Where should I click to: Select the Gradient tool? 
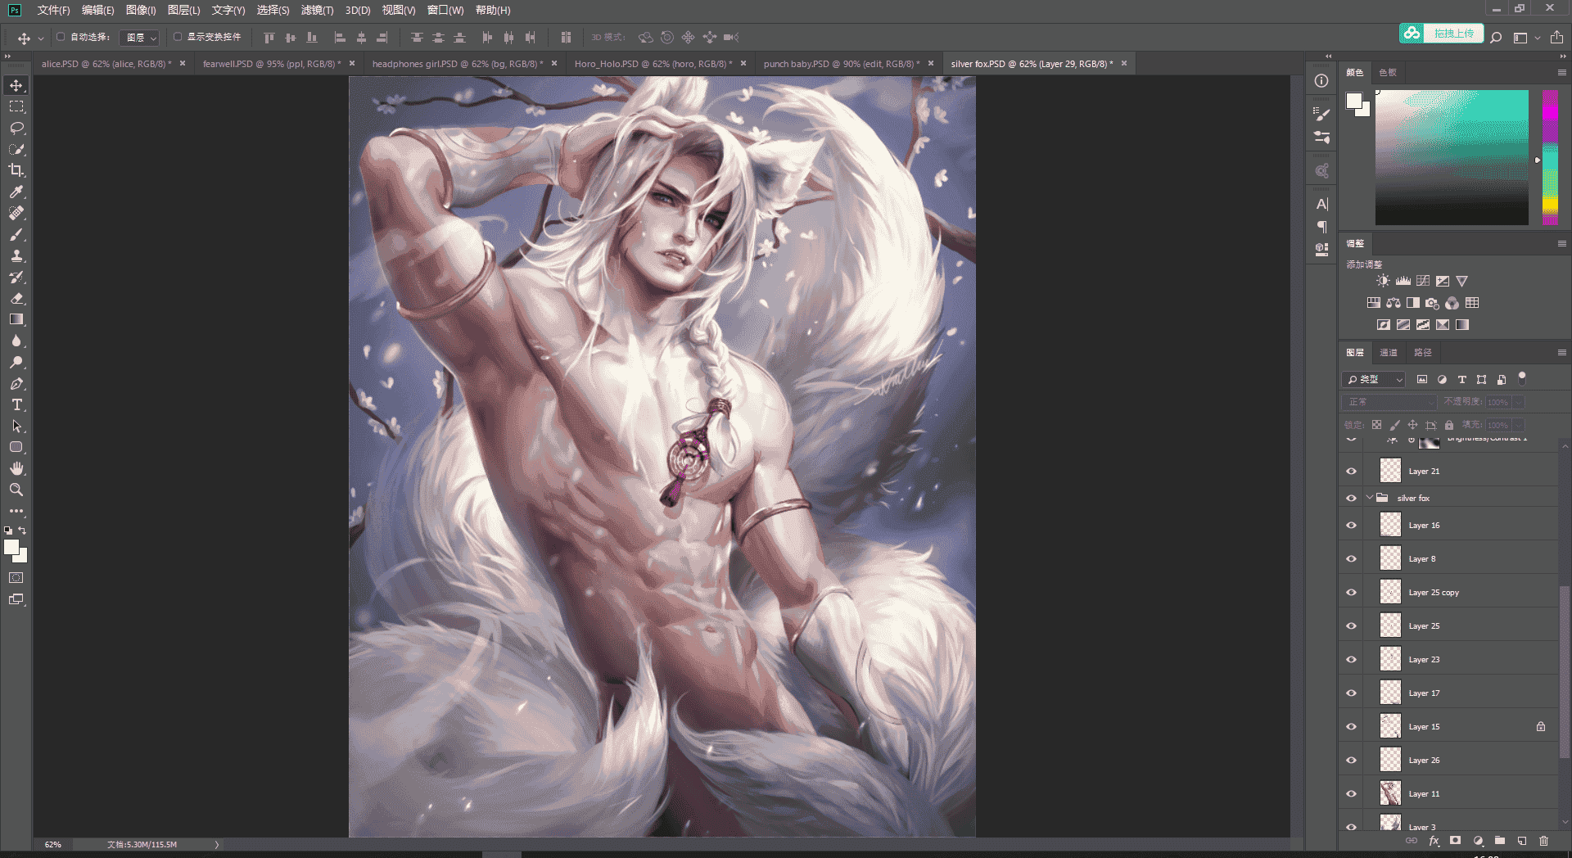pyautogui.click(x=16, y=319)
